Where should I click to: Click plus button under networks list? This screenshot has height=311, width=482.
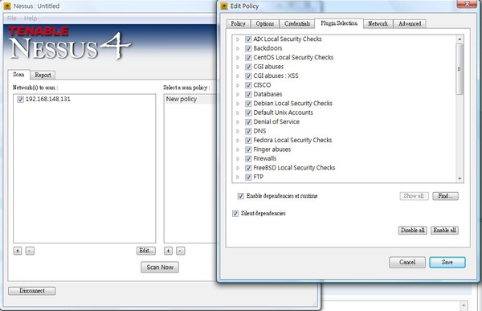pos(18,251)
